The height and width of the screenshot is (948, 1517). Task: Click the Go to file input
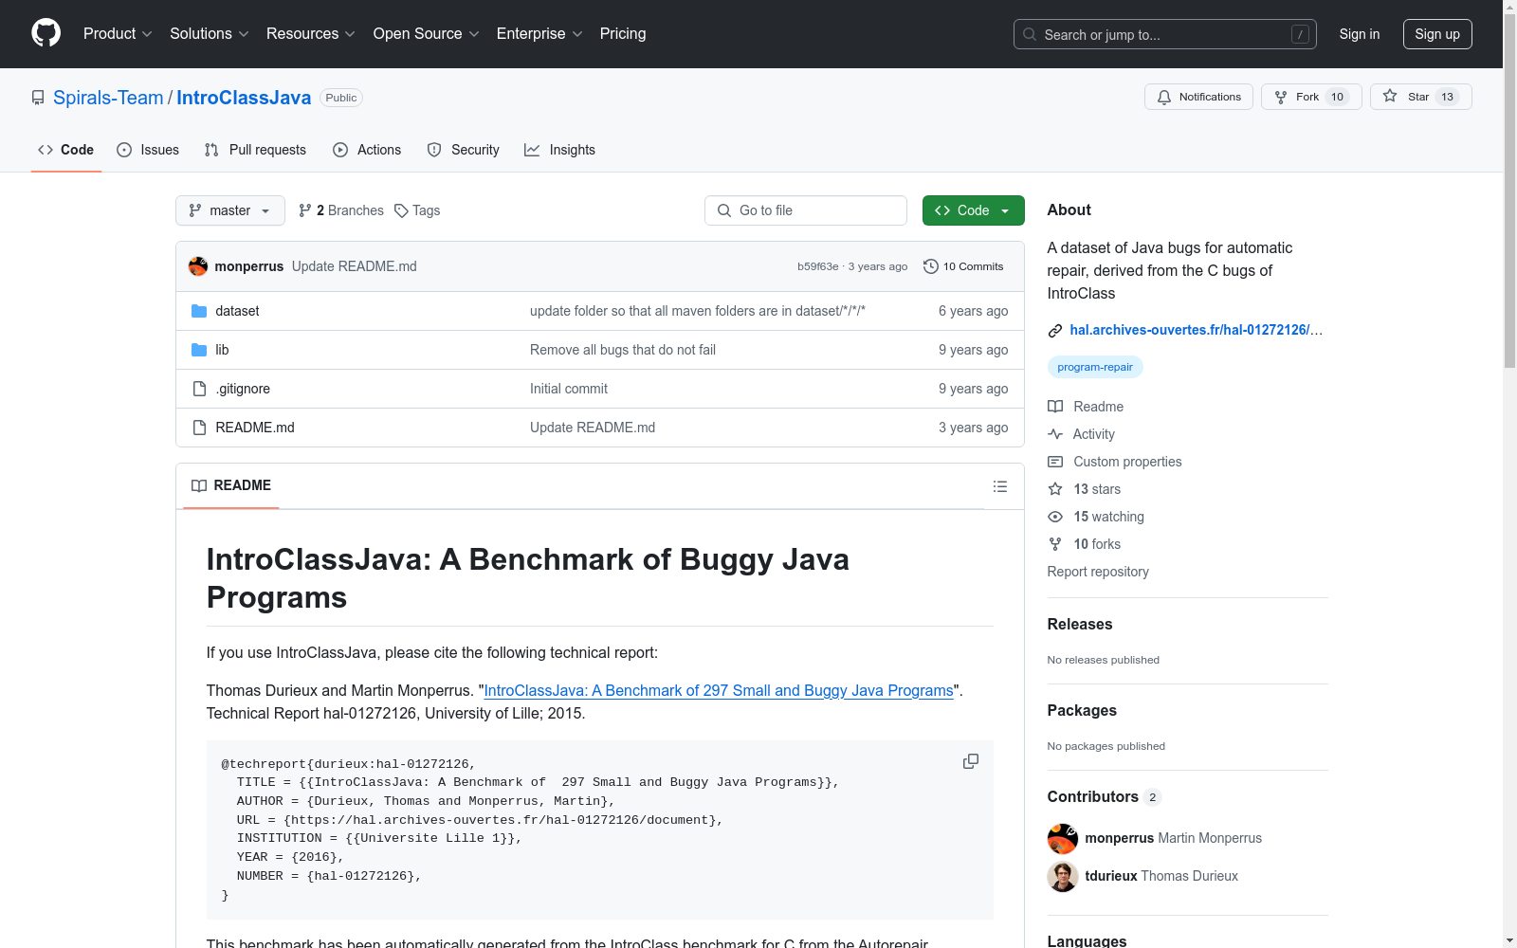click(x=806, y=210)
